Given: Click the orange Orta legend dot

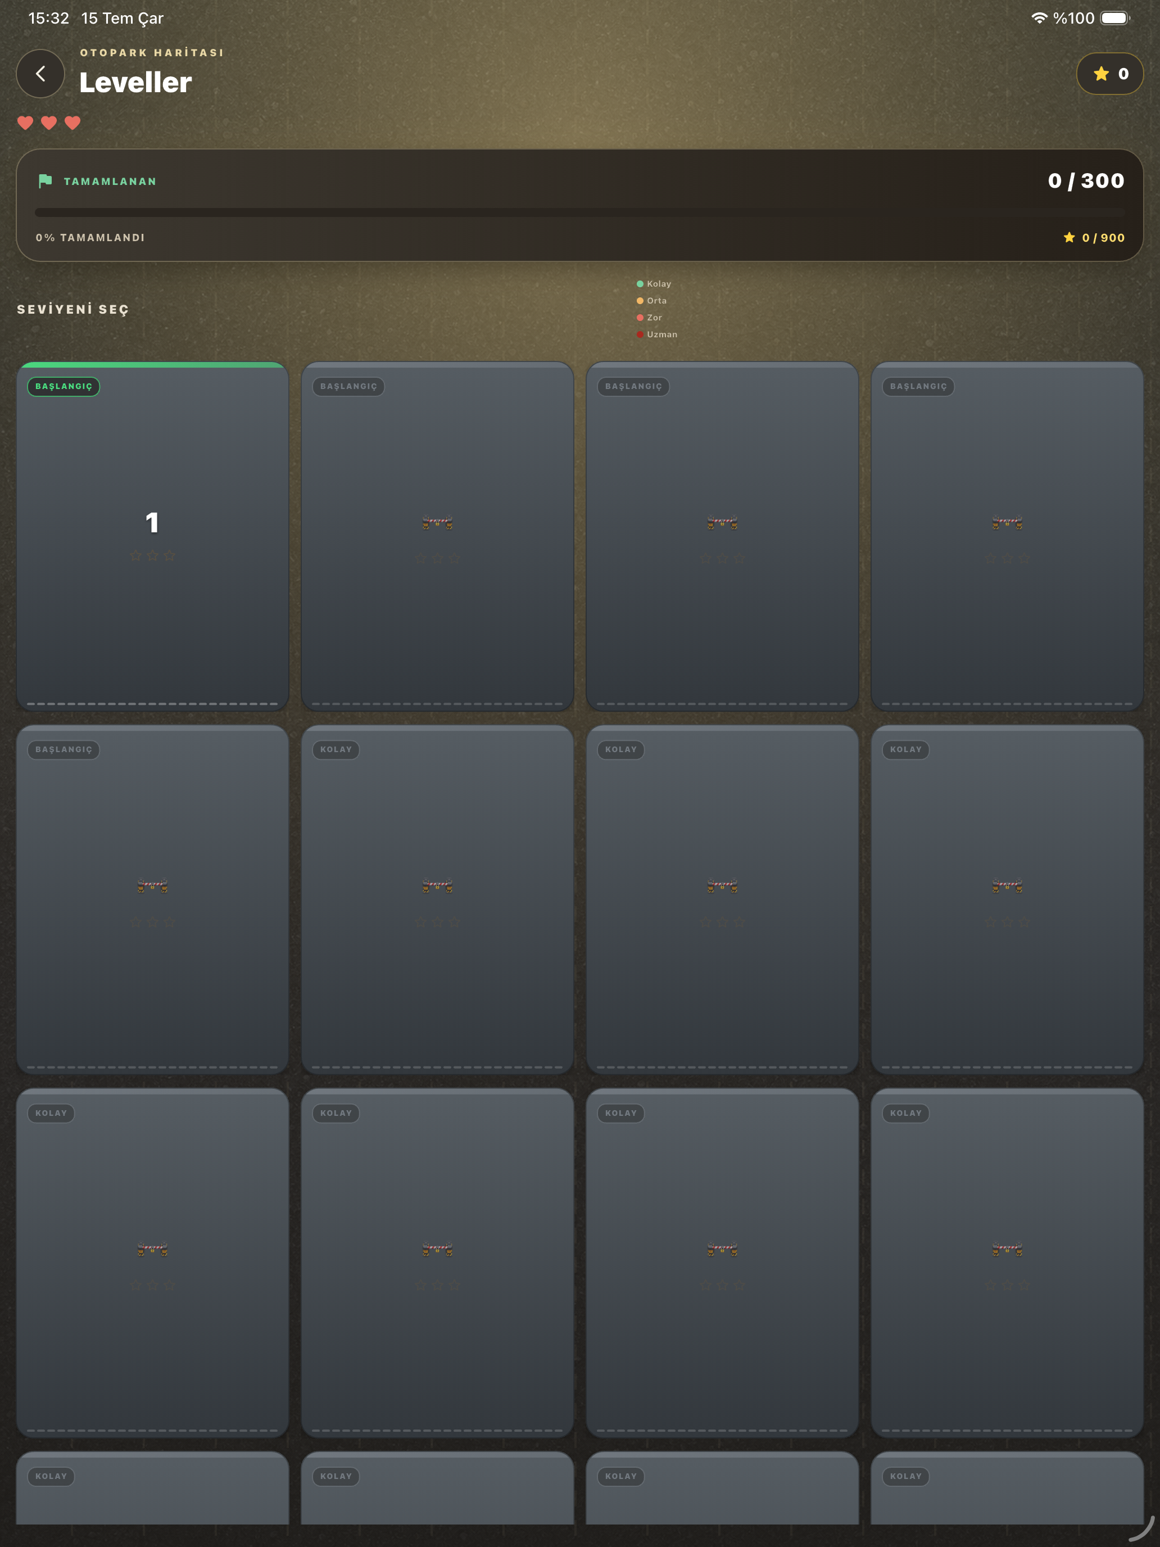Looking at the screenshot, I should pyautogui.click(x=640, y=301).
